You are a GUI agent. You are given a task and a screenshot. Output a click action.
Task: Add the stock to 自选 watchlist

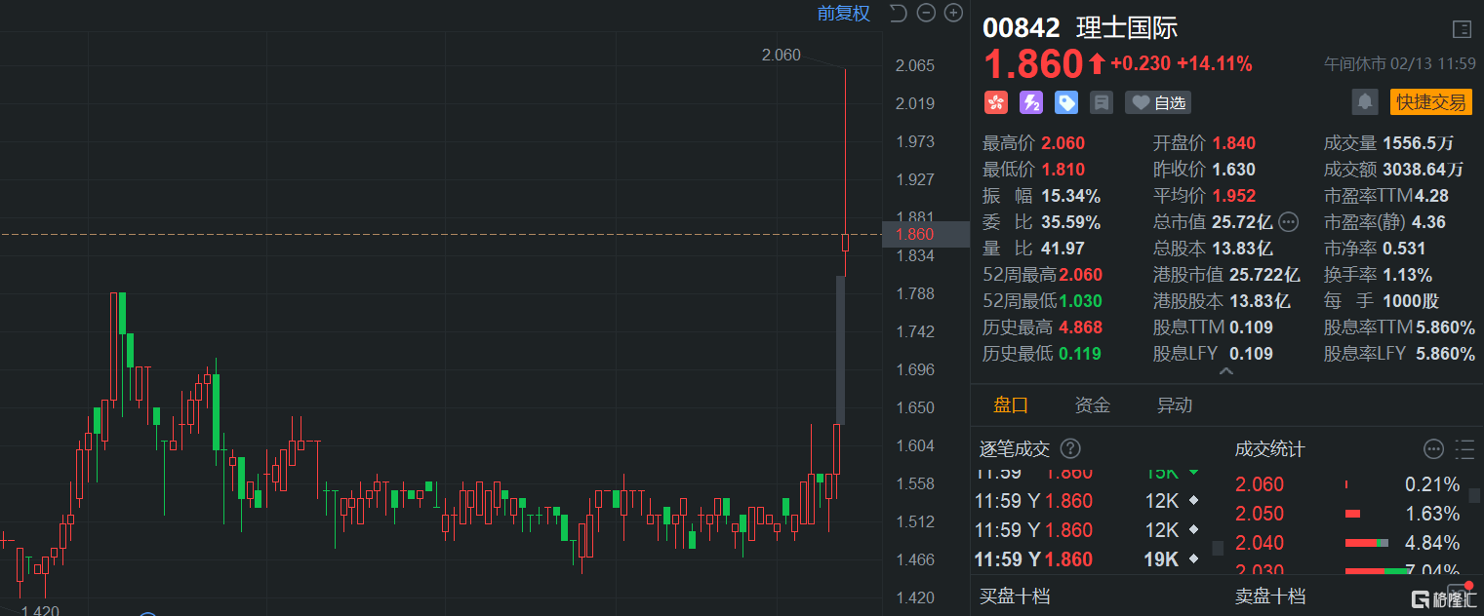[x=1158, y=102]
